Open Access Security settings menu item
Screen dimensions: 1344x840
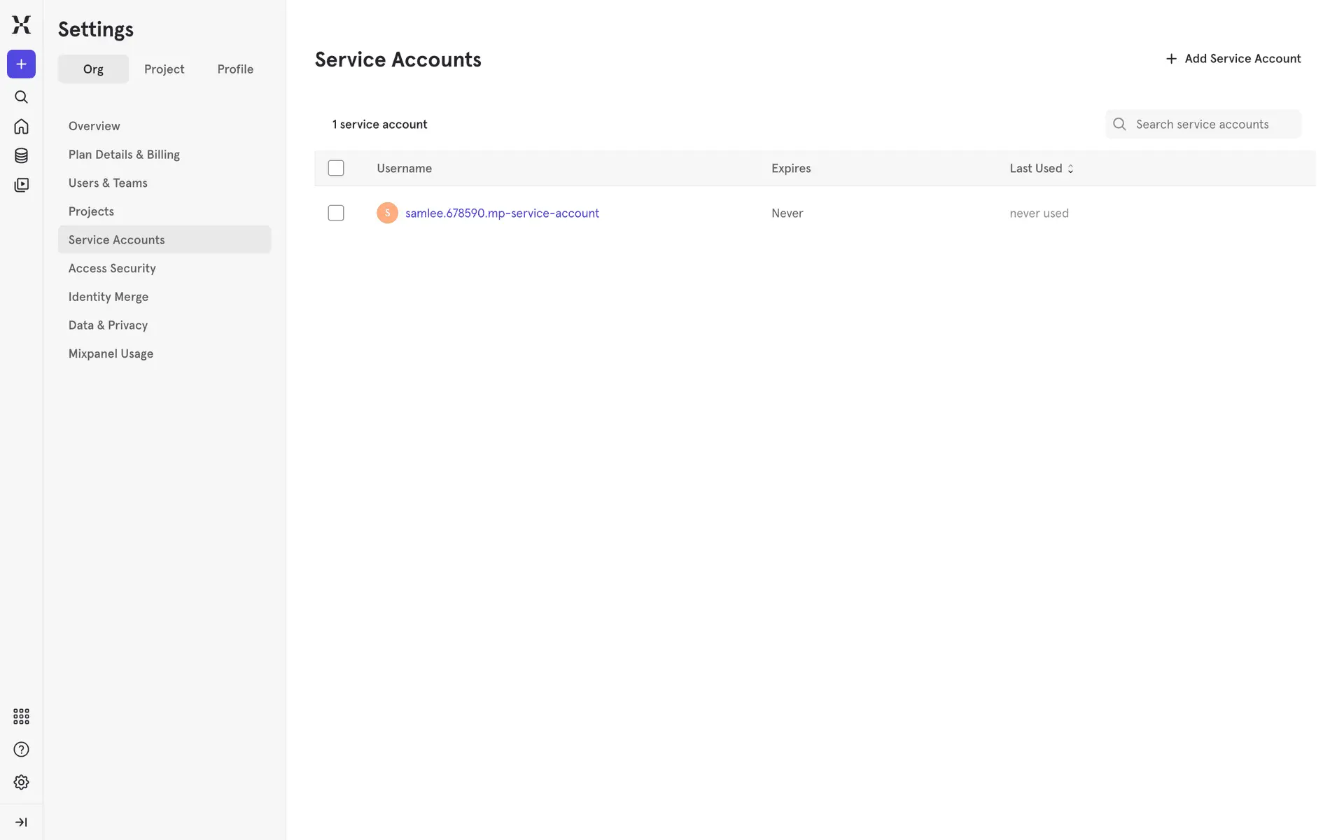pos(112,268)
